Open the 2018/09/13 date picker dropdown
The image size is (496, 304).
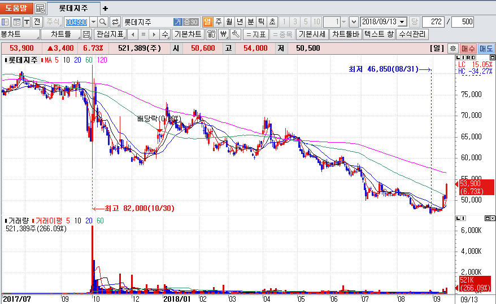(402, 22)
